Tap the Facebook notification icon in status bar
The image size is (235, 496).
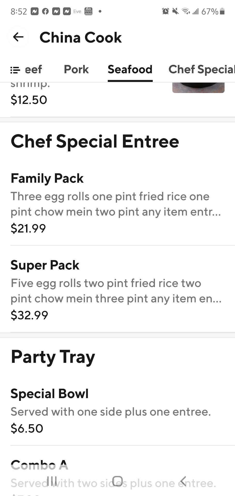pyautogui.click(x=45, y=11)
